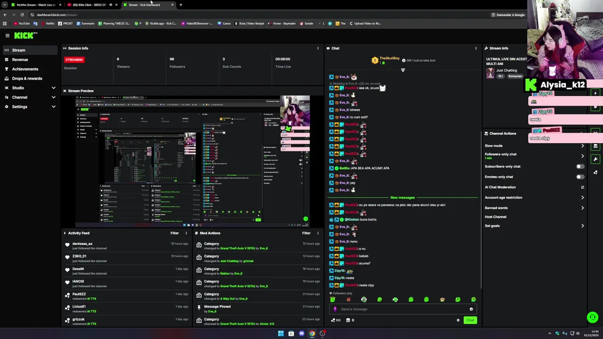Viewport: 603px width, 339px height.
Task: Click the wrench icon on right sidebar
Action: (x=595, y=159)
